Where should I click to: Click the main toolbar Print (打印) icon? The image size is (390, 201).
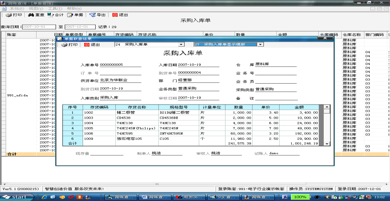[x=9, y=15]
